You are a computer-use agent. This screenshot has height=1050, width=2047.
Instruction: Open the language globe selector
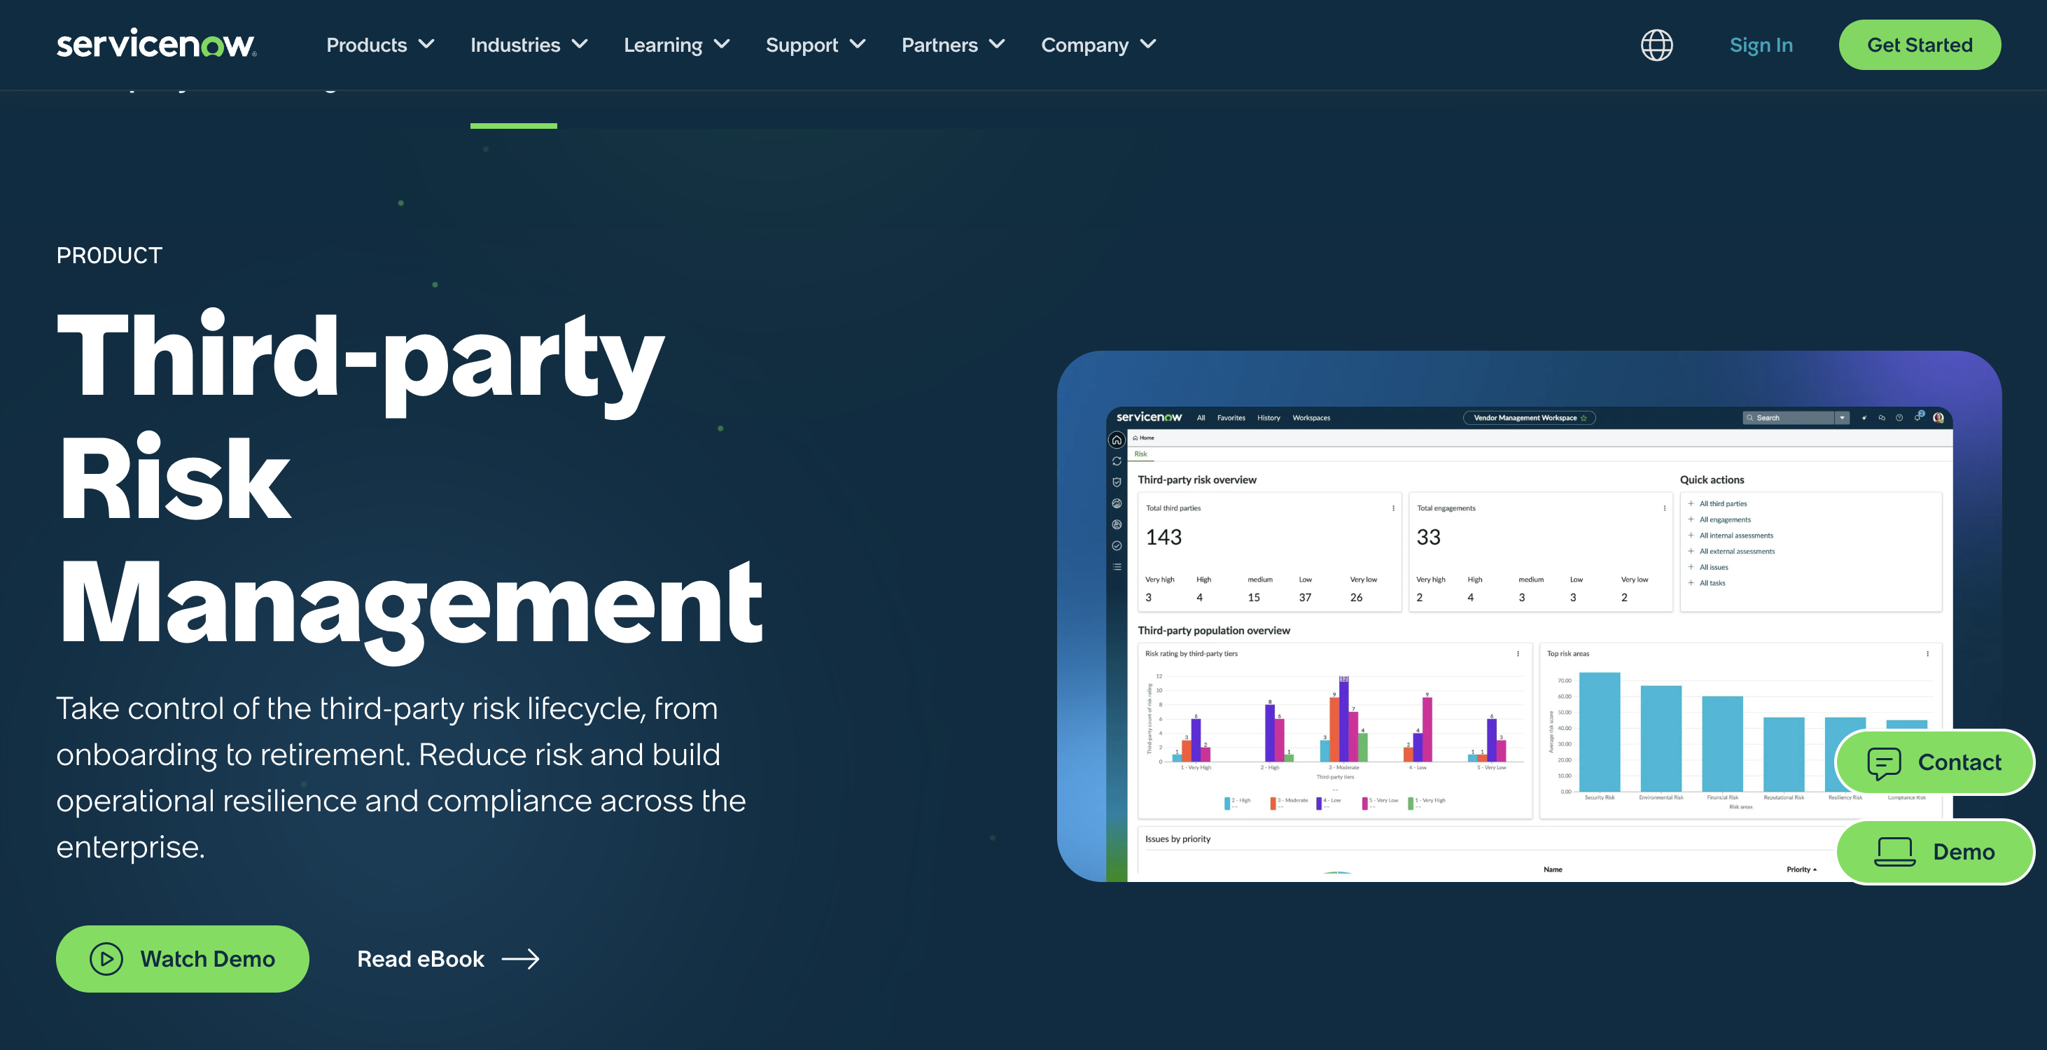point(1657,45)
